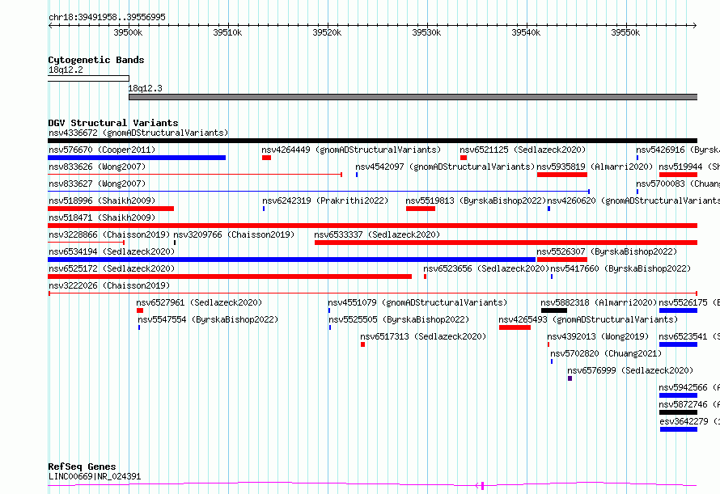Click nsv3222026 (Chaisson2019) label
Viewport: 720px width, 494px height.
point(109,285)
